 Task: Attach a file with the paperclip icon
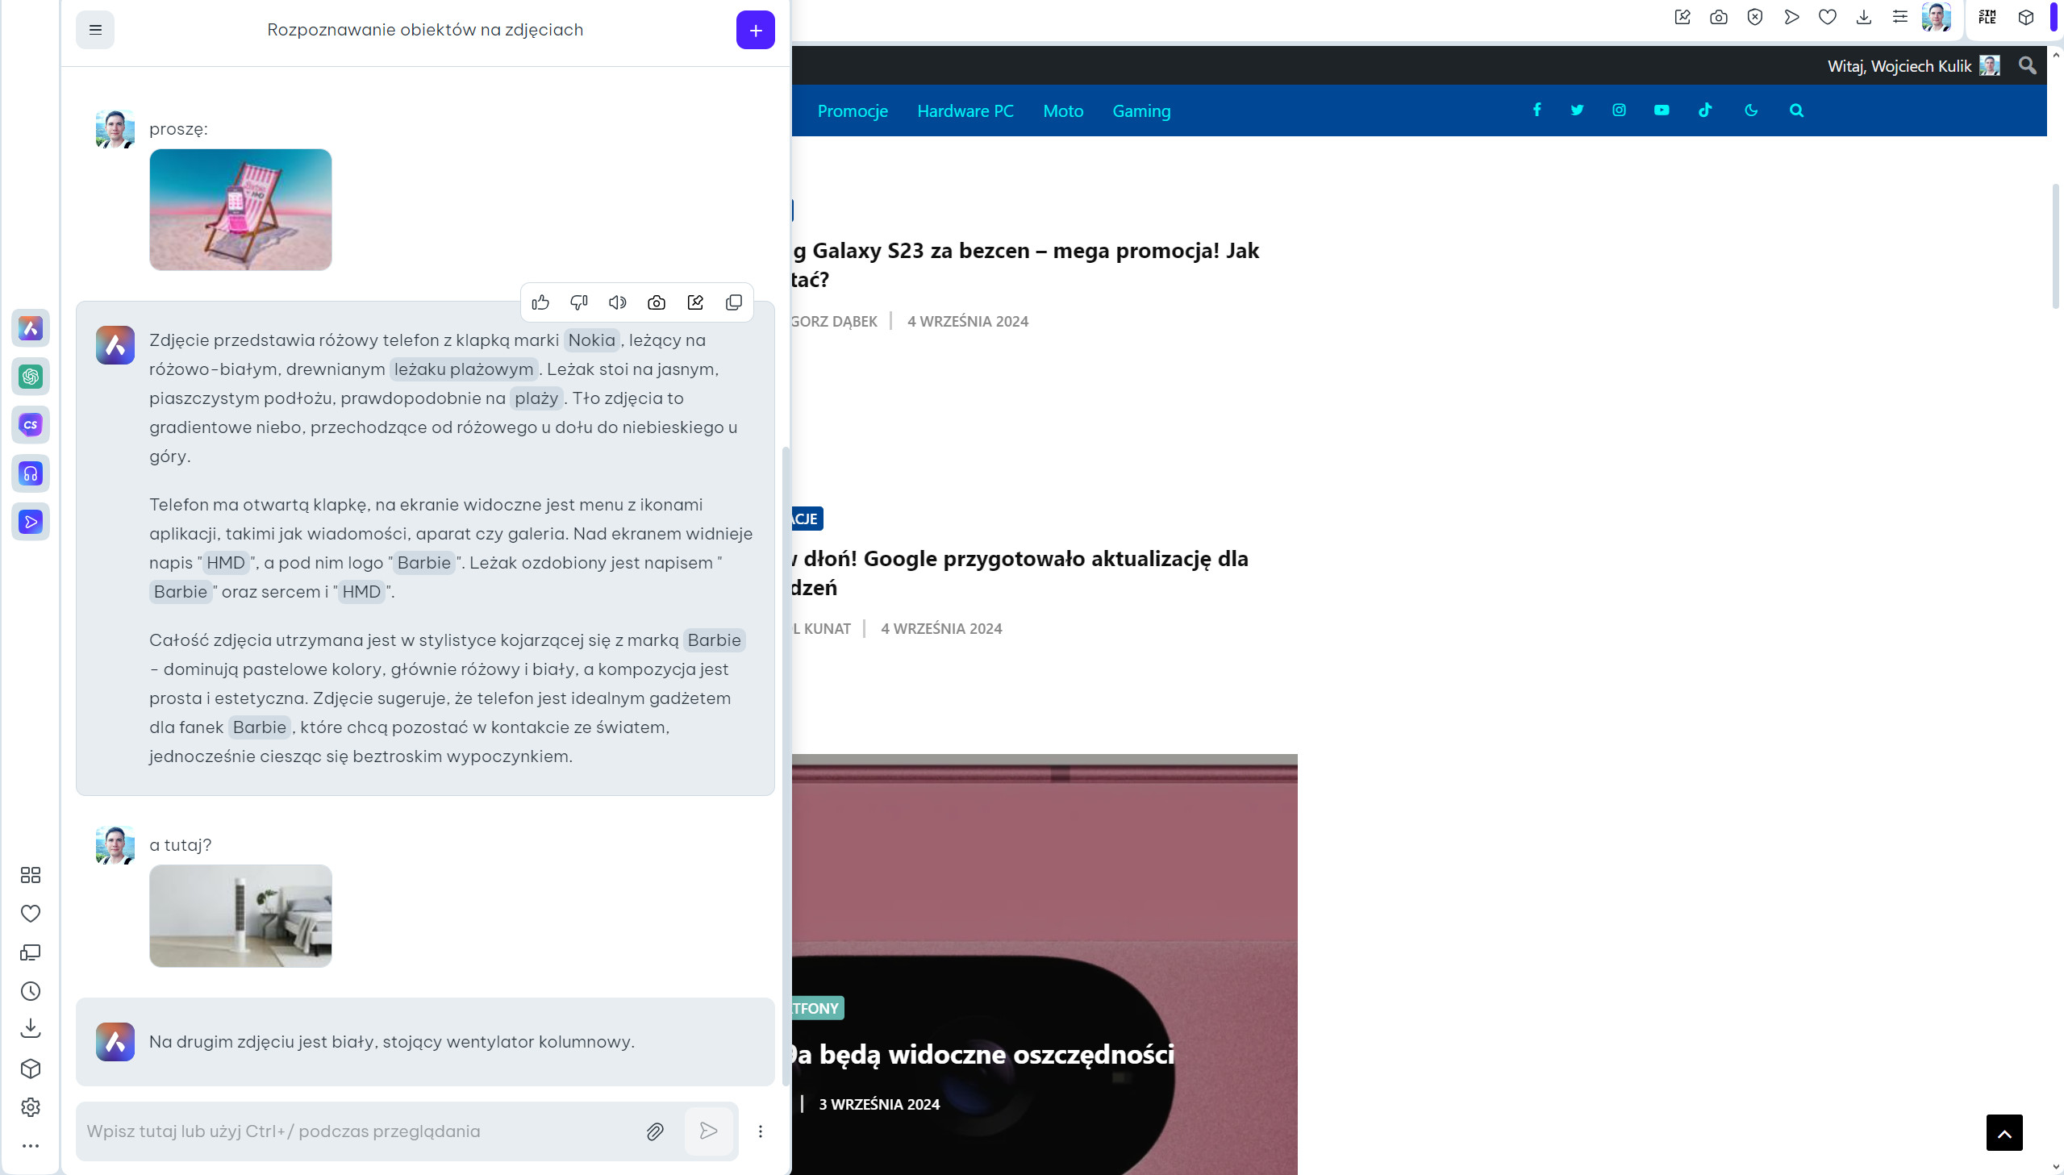point(655,1132)
